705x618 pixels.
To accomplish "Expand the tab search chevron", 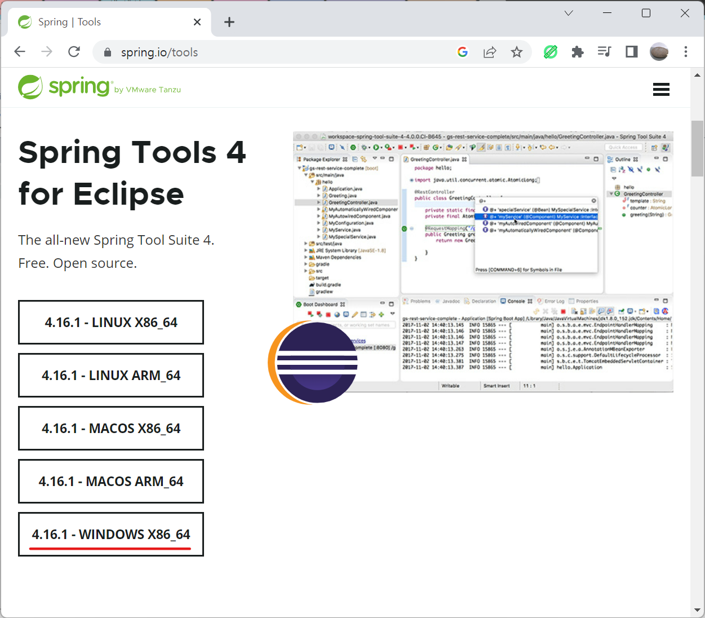I will coord(569,13).
